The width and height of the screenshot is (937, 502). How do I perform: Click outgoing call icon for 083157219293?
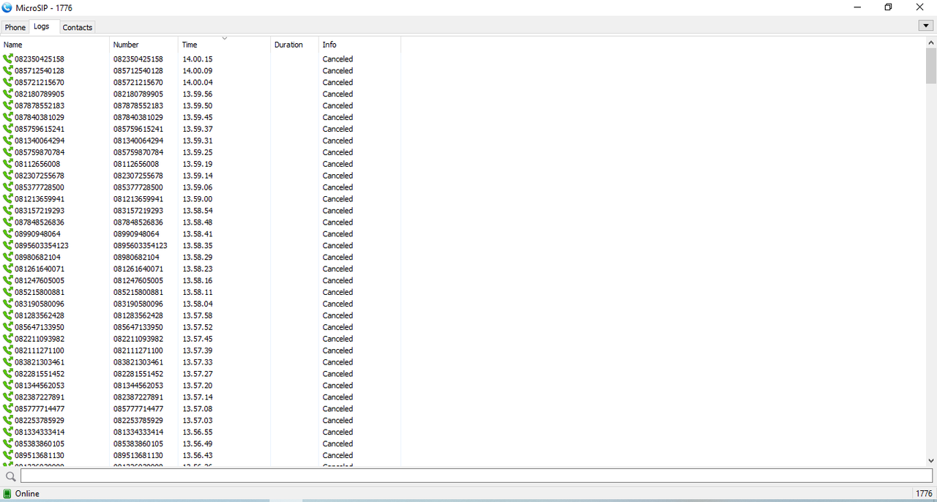tap(8, 211)
